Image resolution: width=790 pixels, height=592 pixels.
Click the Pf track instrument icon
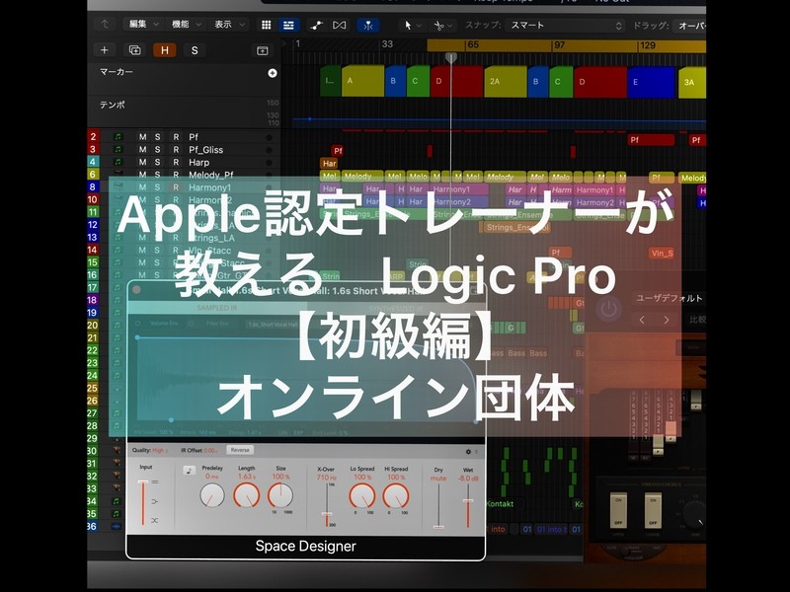(x=118, y=137)
